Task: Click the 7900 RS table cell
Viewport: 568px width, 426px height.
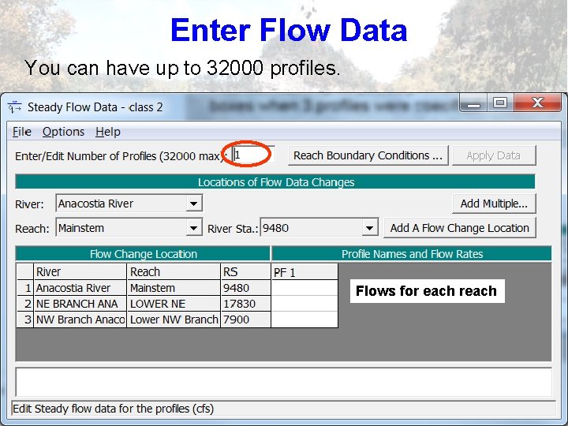Action: pos(245,319)
